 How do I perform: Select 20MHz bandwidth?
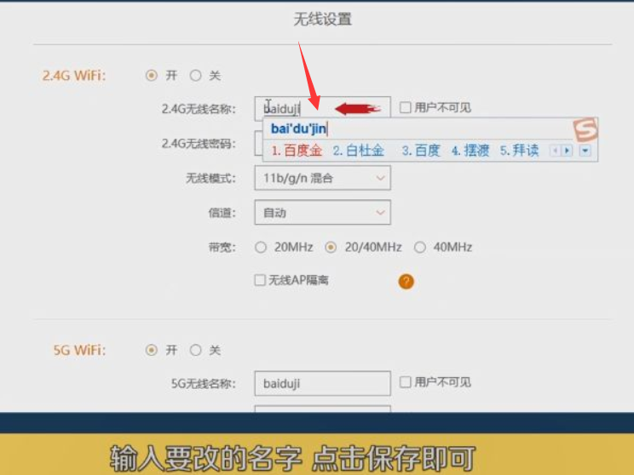coord(261,247)
